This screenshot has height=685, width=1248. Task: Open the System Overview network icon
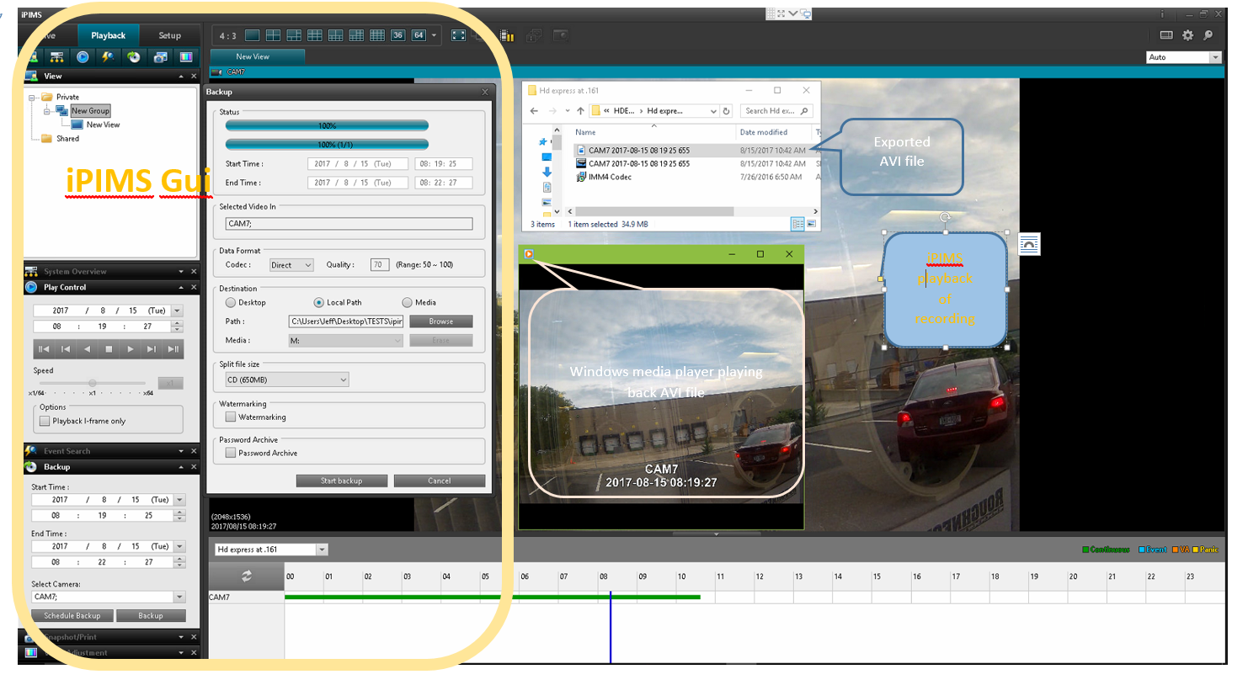click(x=56, y=57)
